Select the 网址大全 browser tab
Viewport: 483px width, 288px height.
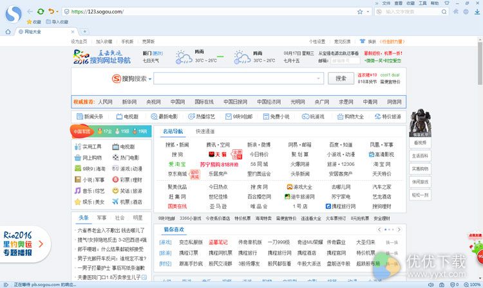click(46, 32)
